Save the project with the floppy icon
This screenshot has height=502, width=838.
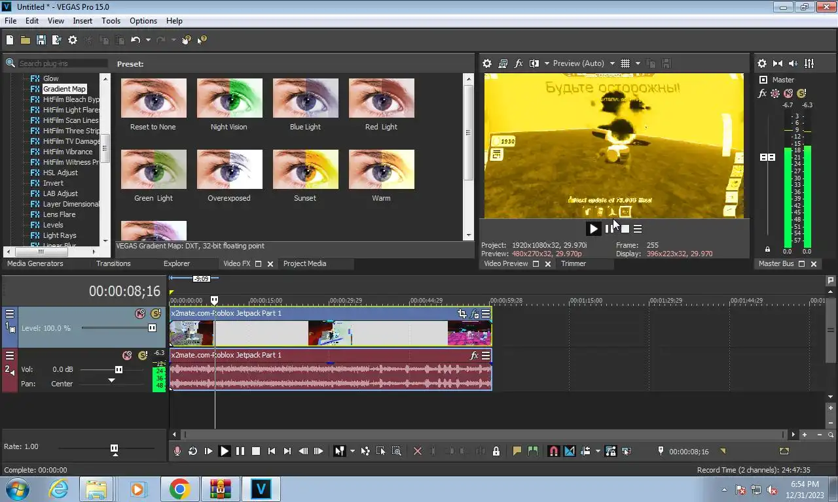(x=41, y=40)
